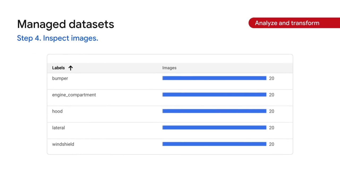
Task: Click the Images column header
Action: click(169, 68)
